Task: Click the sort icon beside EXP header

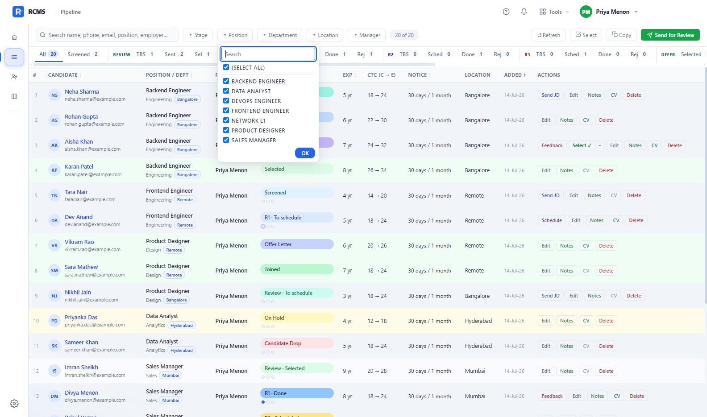Action: point(355,75)
